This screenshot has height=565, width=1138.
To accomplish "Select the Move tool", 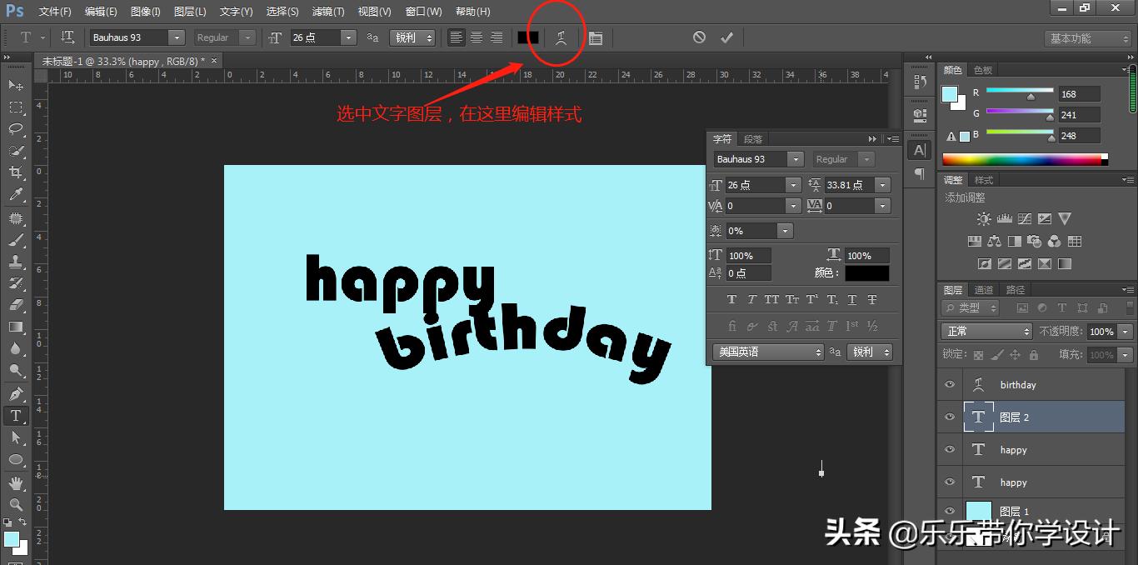I will pos(15,85).
